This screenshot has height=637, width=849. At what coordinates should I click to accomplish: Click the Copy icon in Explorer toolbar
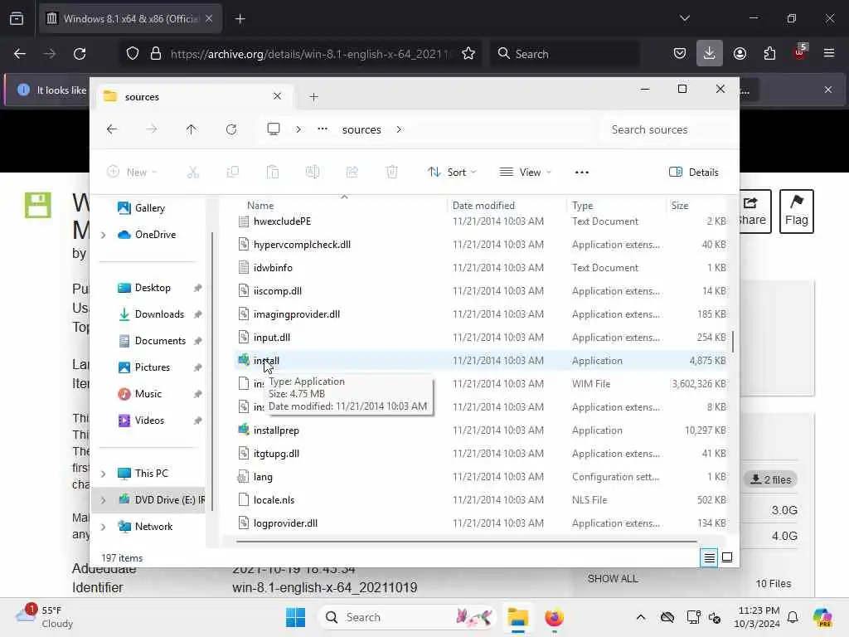(233, 173)
